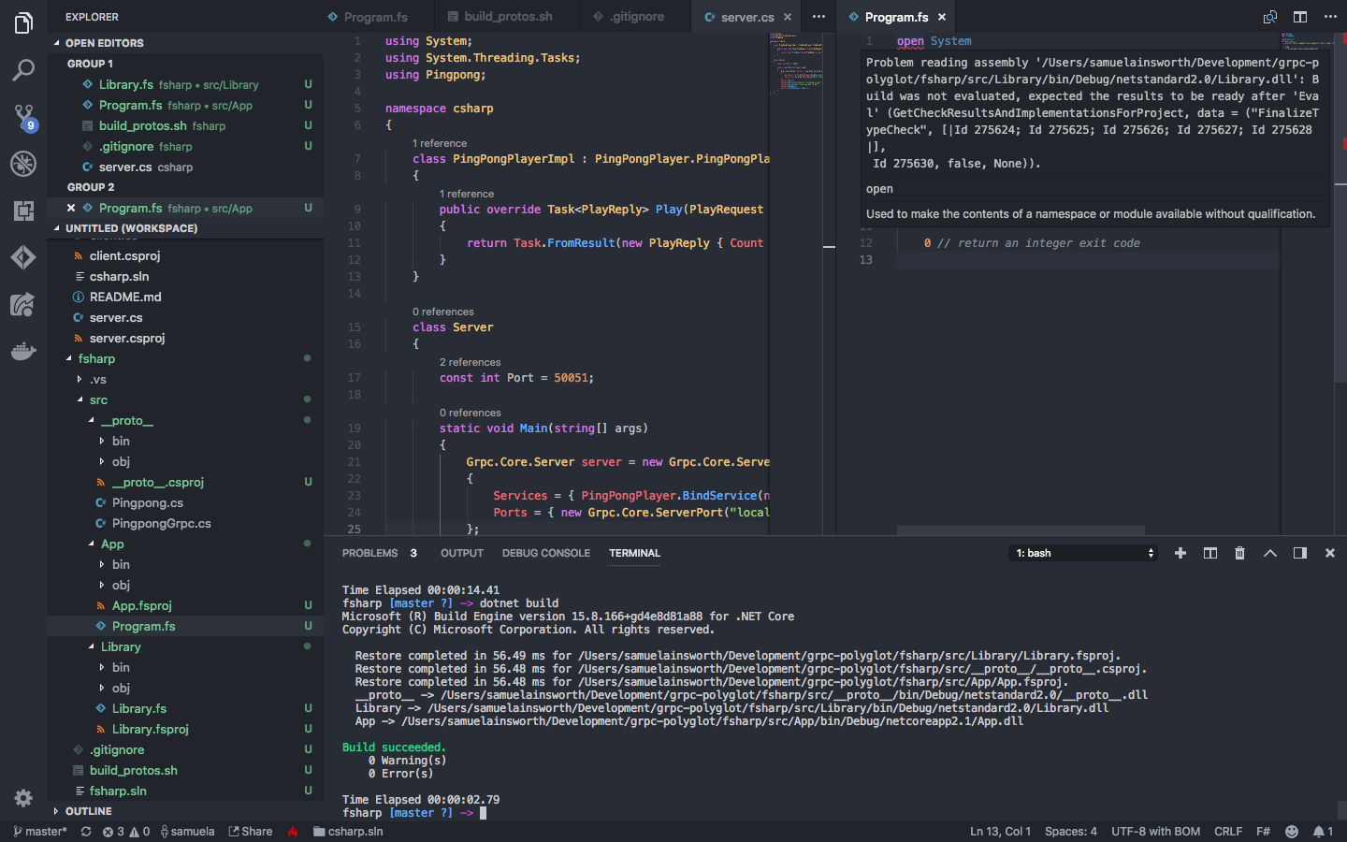Open the Search view in the activity bar
The image size is (1347, 842).
click(23, 70)
